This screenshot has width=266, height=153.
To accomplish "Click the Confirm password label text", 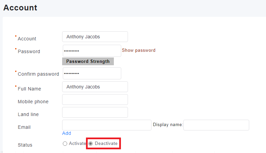I will [x=38, y=74].
